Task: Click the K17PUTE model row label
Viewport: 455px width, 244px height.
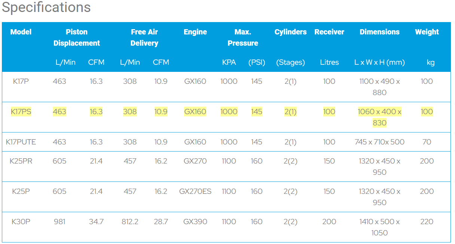Action: pos(21,142)
